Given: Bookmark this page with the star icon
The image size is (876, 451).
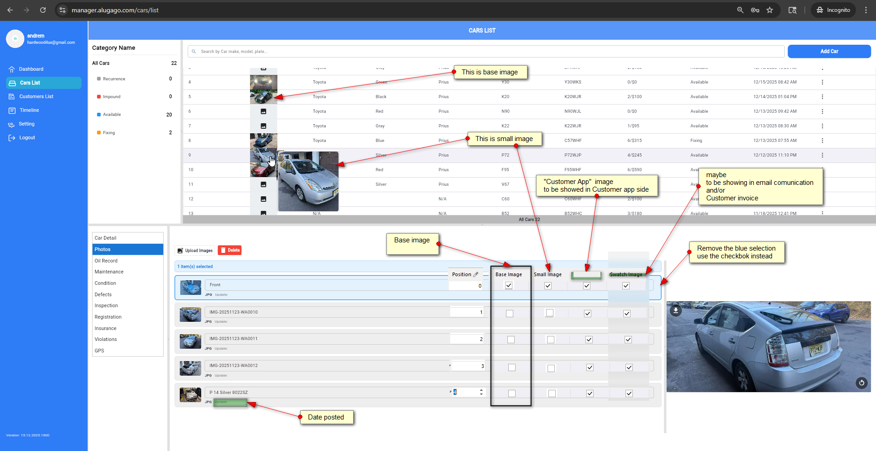Looking at the screenshot, I should (770, 10).
